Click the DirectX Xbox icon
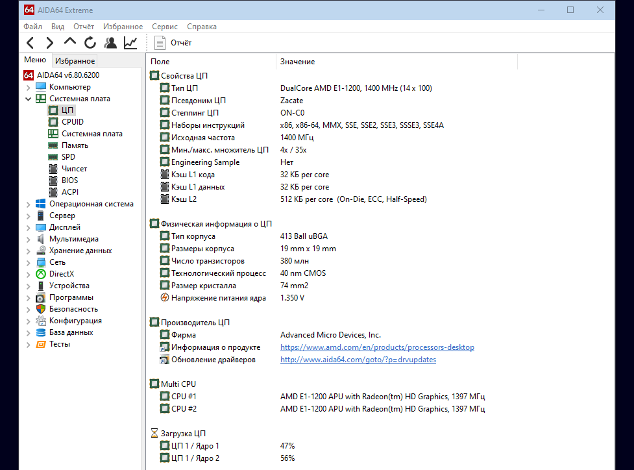This screenshot has width=634, height=470. pos(41,274)
